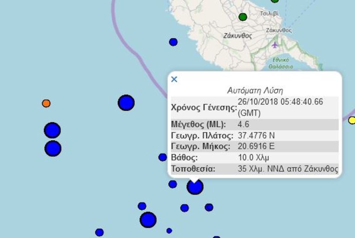Viewport: 355px width, 238px height.
Task: Select small blue marker just left of popup pointer
Action: tap(172, 184)
